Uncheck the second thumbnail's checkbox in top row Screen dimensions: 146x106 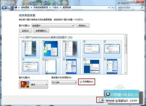pos(44,41)
